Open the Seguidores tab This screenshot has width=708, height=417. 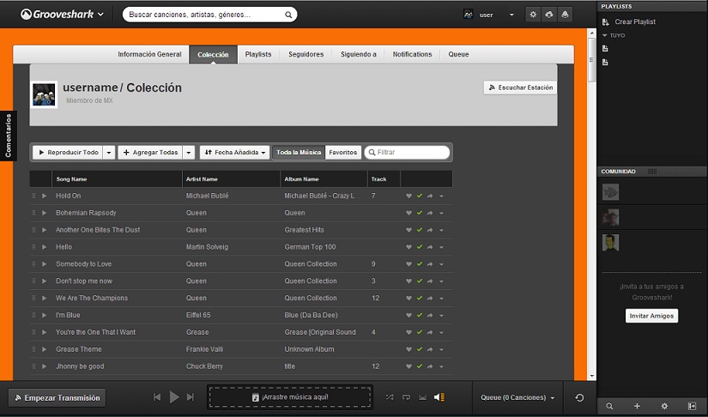(x=306, y=54)
